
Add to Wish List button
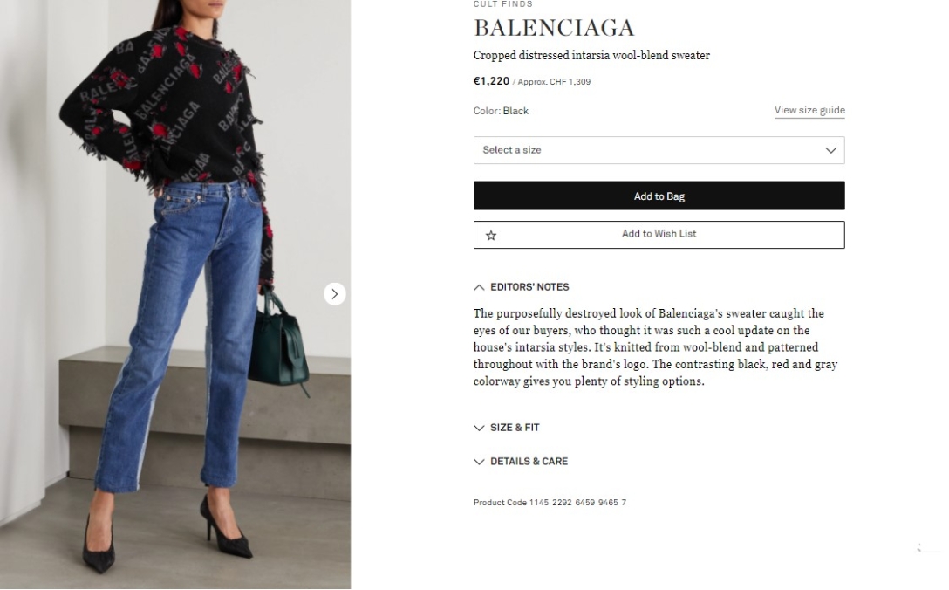pyautogui.click(x=659, y=235)
